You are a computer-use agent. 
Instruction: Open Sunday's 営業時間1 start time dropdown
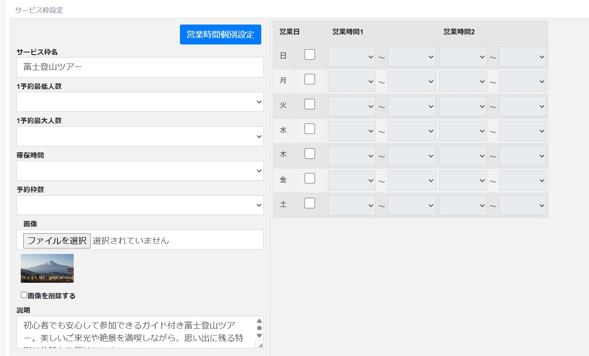[351, 56]
